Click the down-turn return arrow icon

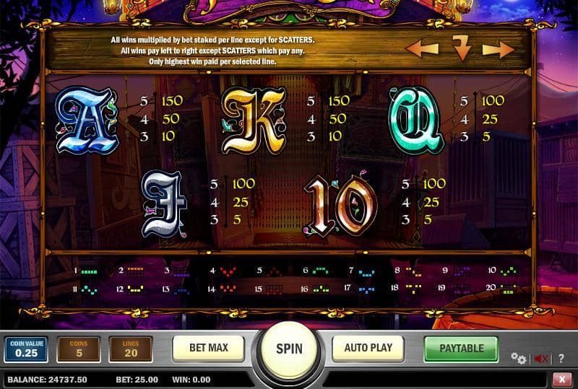click(462, 48)
